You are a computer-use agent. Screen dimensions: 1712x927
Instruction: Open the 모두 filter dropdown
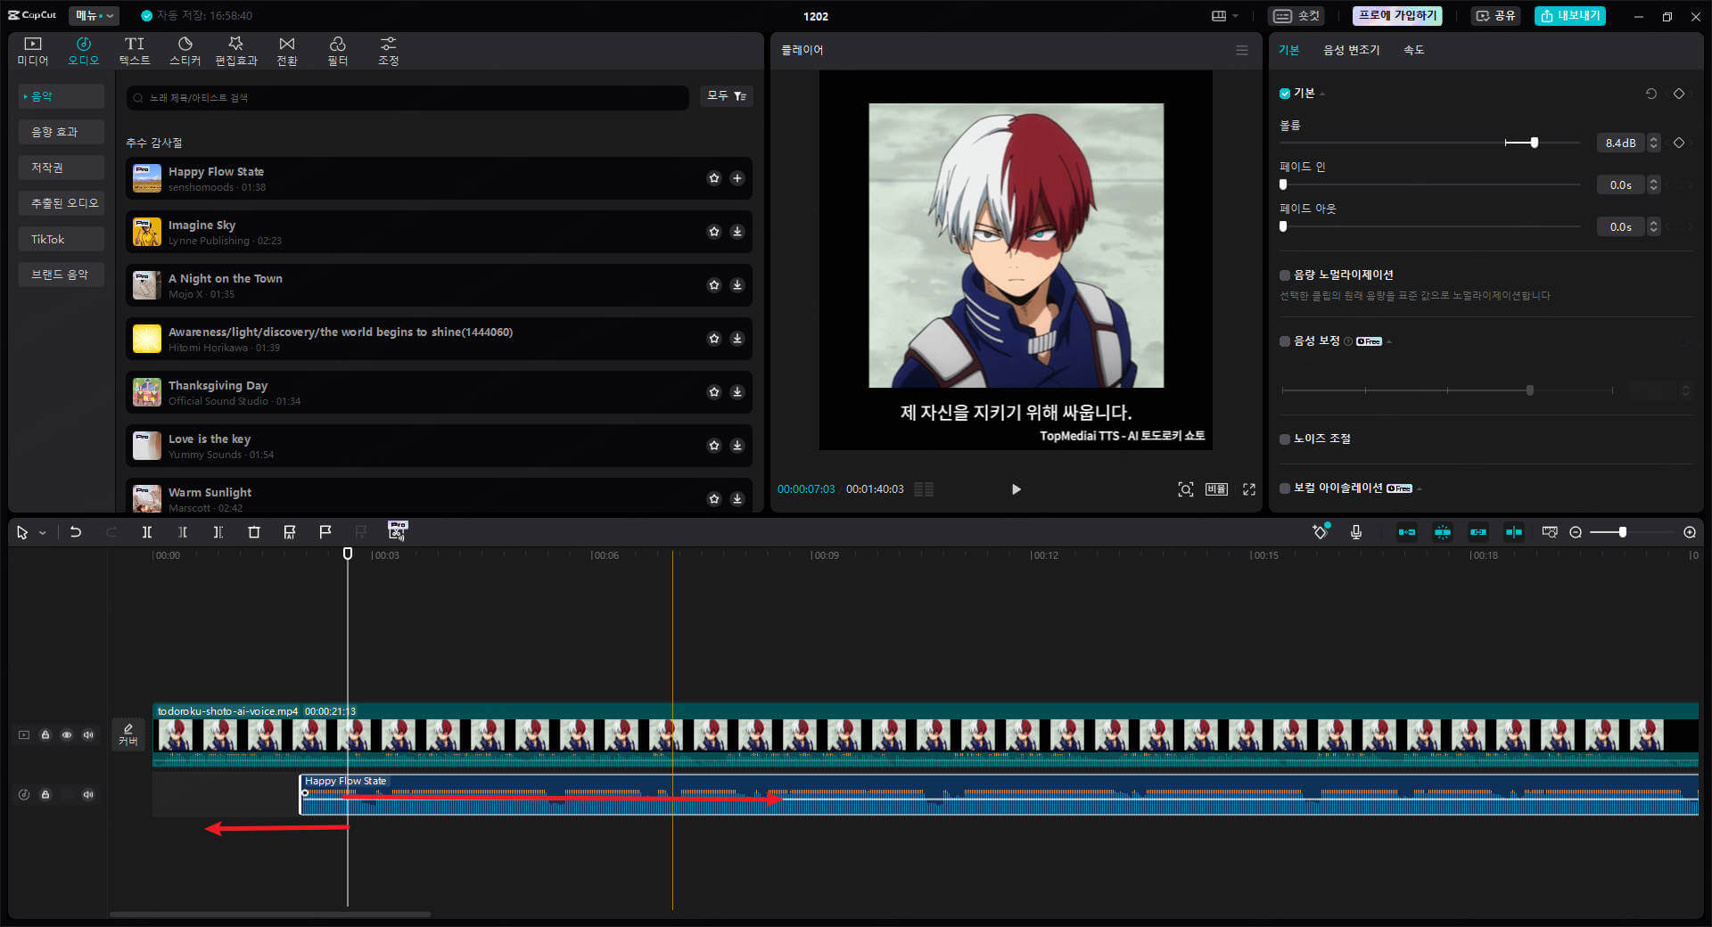pos(727,96)
